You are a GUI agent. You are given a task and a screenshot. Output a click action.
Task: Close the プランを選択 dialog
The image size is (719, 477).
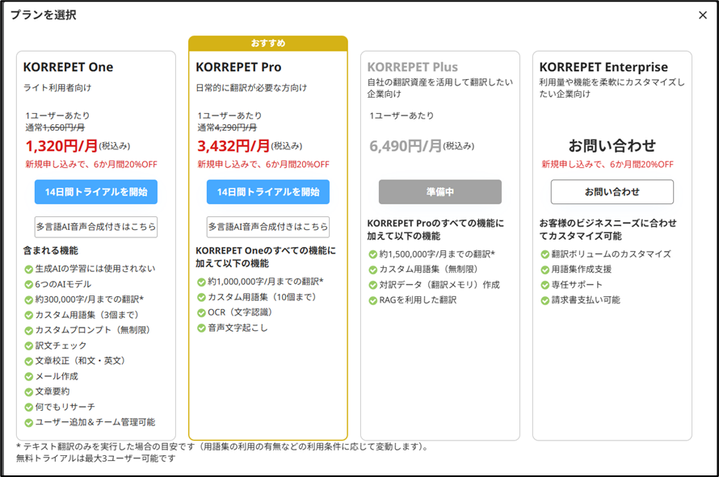703,15
